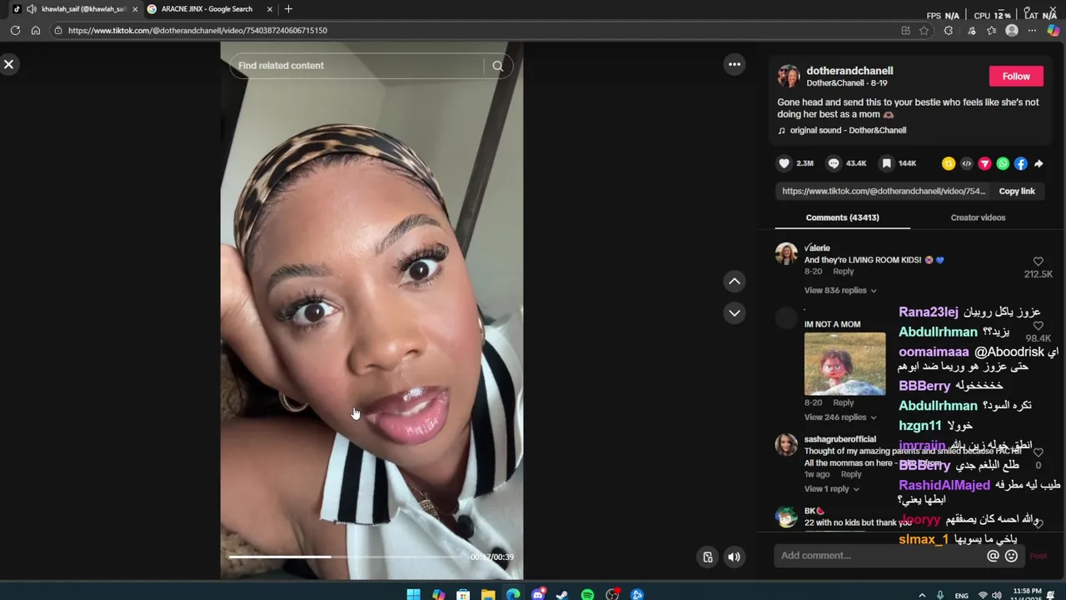Screen dimensions: 1066x600
Task: Go to previous video with up arrow
Action: coord(735,282)
